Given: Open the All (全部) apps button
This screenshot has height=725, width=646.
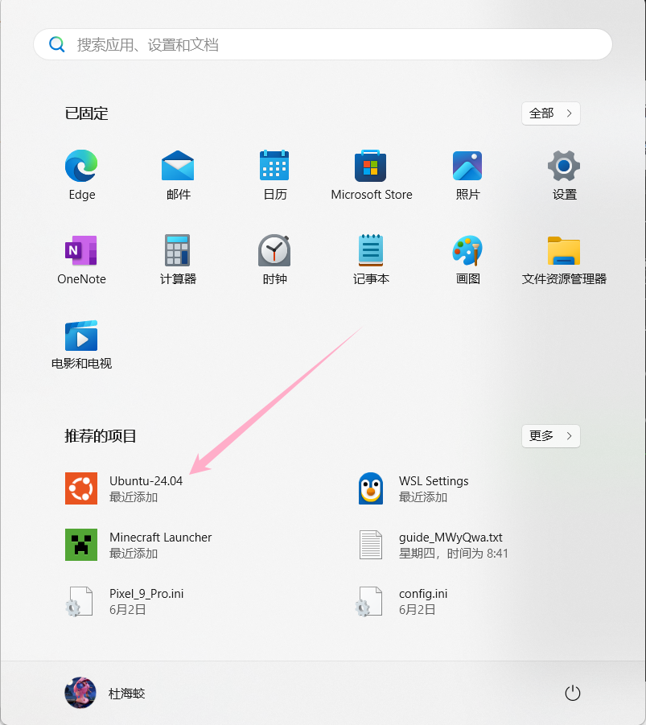Looking at the screenshot, I should pyautogui.click(x=551, y=113).
